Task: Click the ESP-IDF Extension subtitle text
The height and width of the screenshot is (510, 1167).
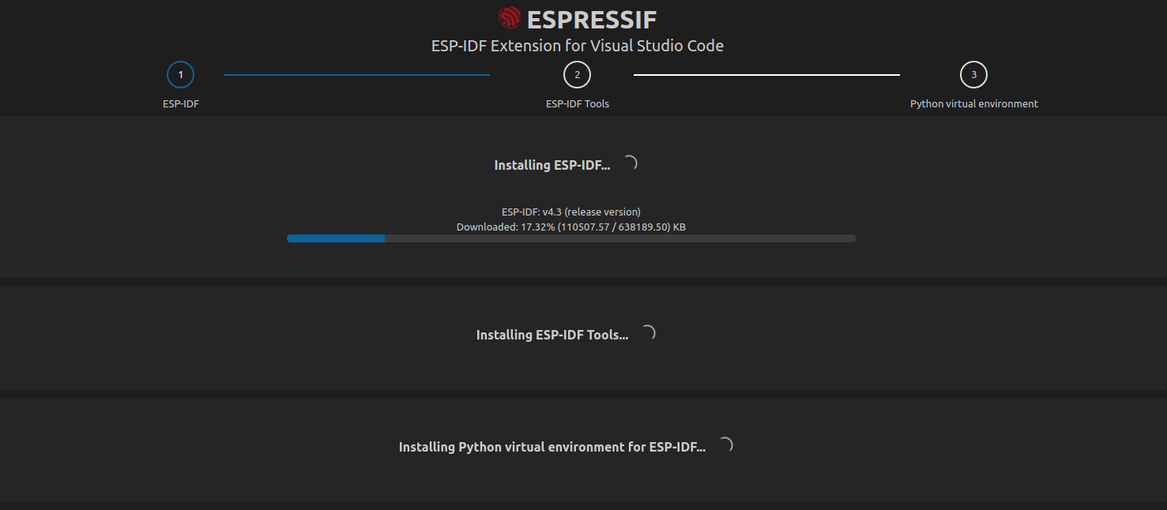Action: (x=577, y=45)
